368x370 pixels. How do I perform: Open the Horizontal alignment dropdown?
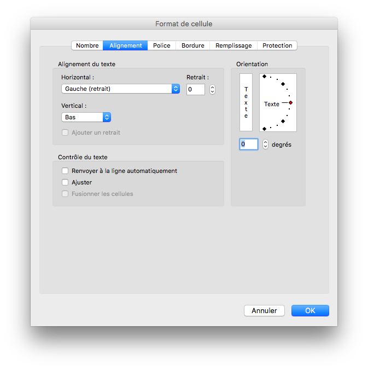click(120, 89)
